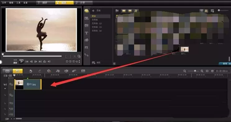Open the system volume control
The width and height of the screenshot is (231, 122).
(49, 61)
